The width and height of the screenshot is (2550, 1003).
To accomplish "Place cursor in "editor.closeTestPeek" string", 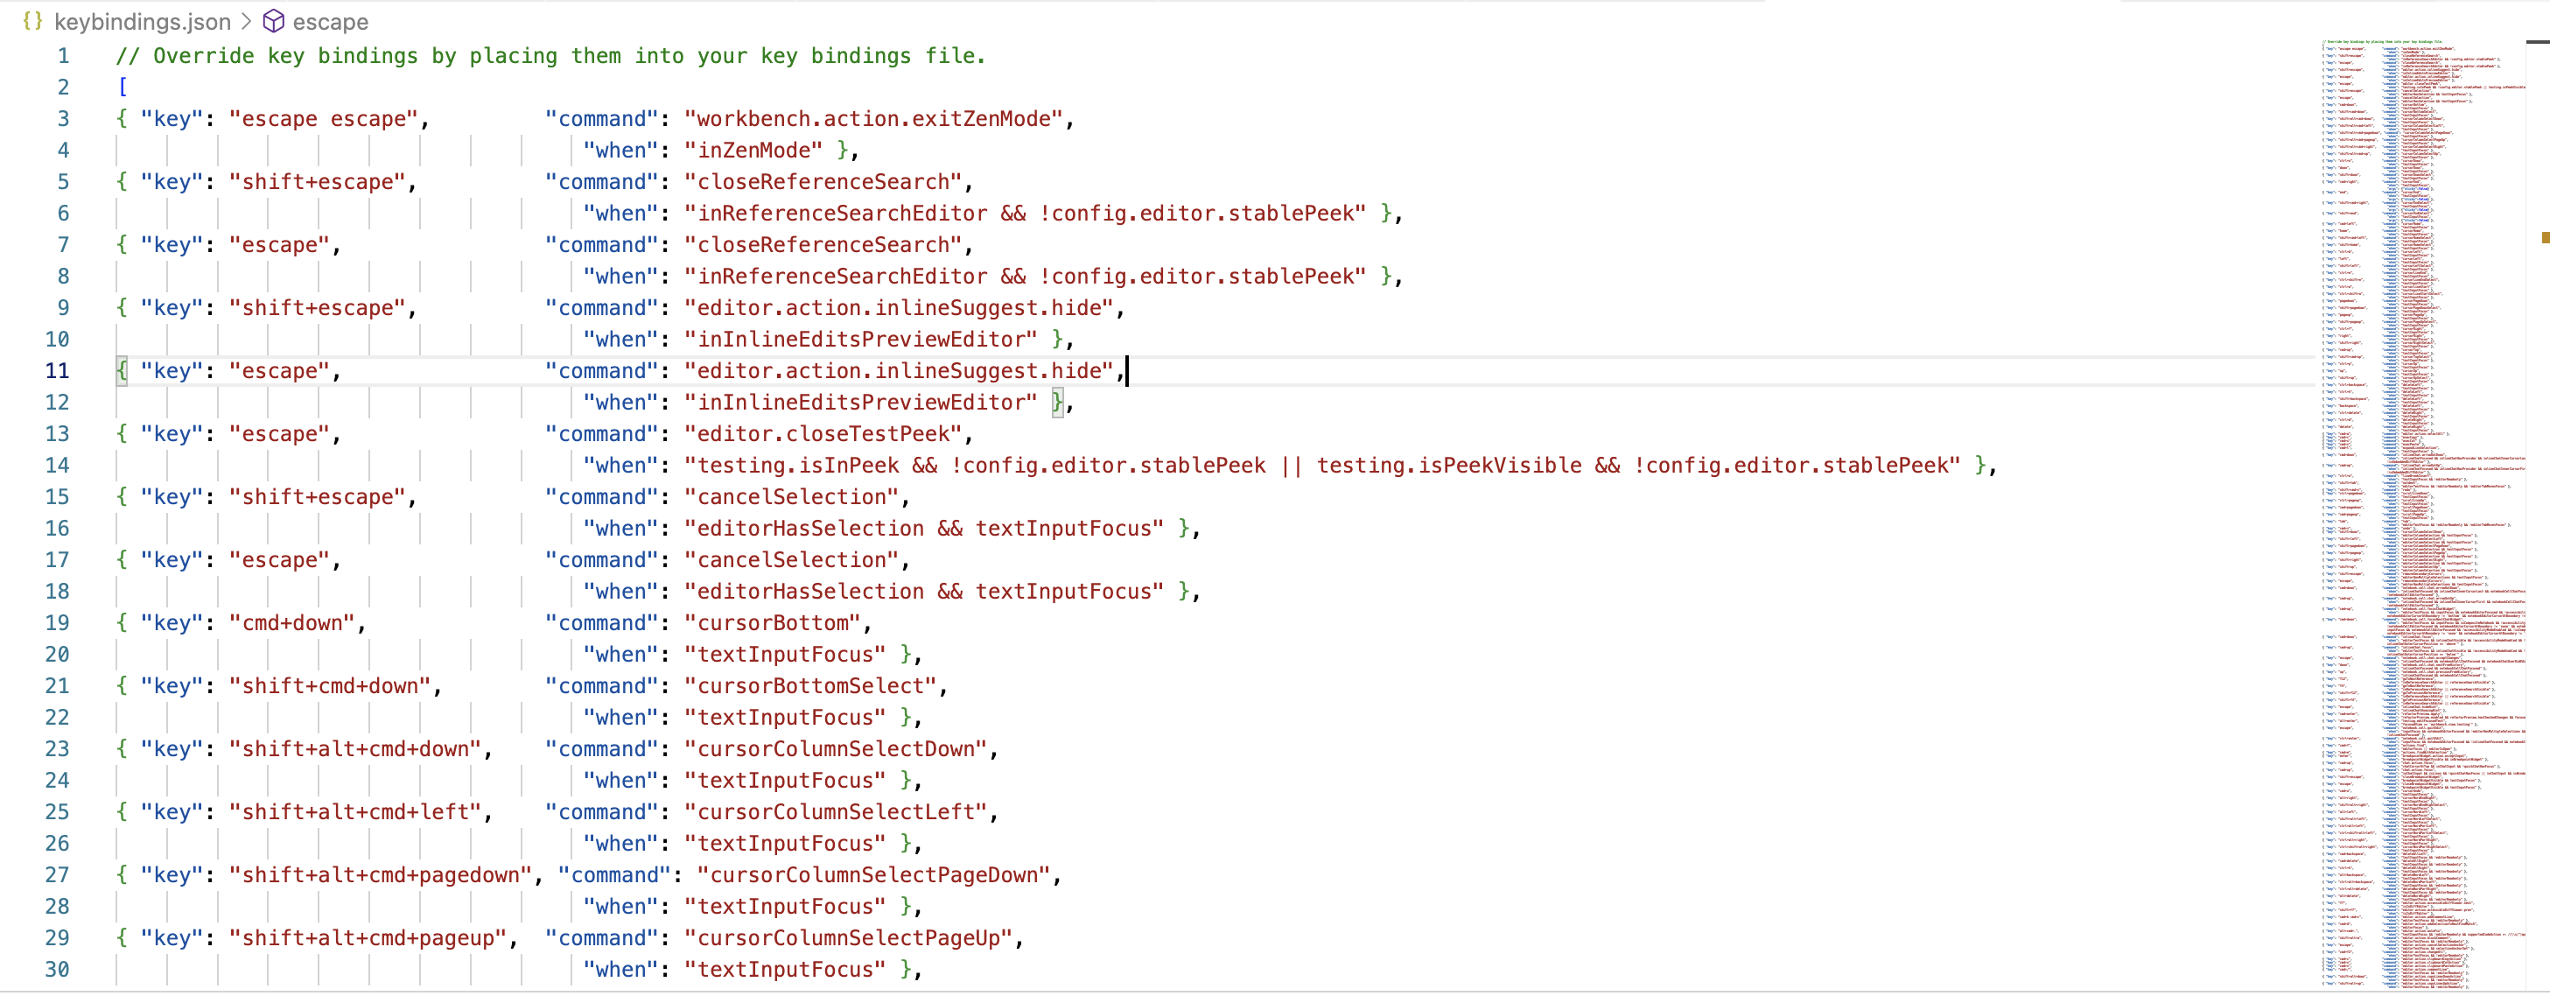I will coord(822,434).
